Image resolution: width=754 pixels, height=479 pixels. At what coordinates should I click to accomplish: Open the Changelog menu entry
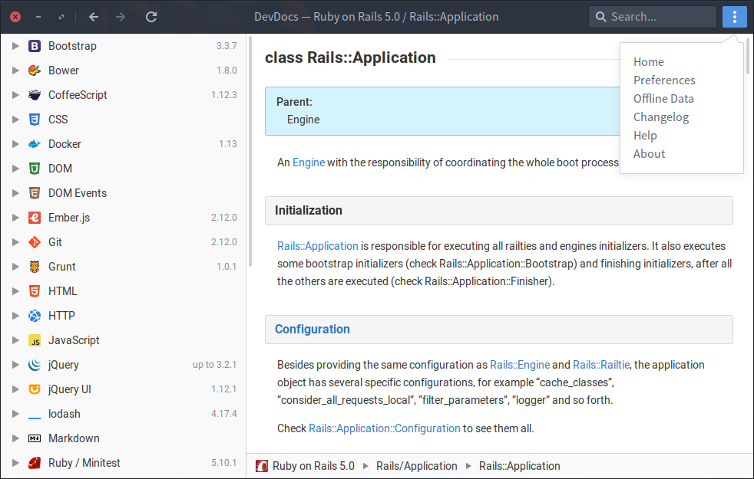coord(661,117)
